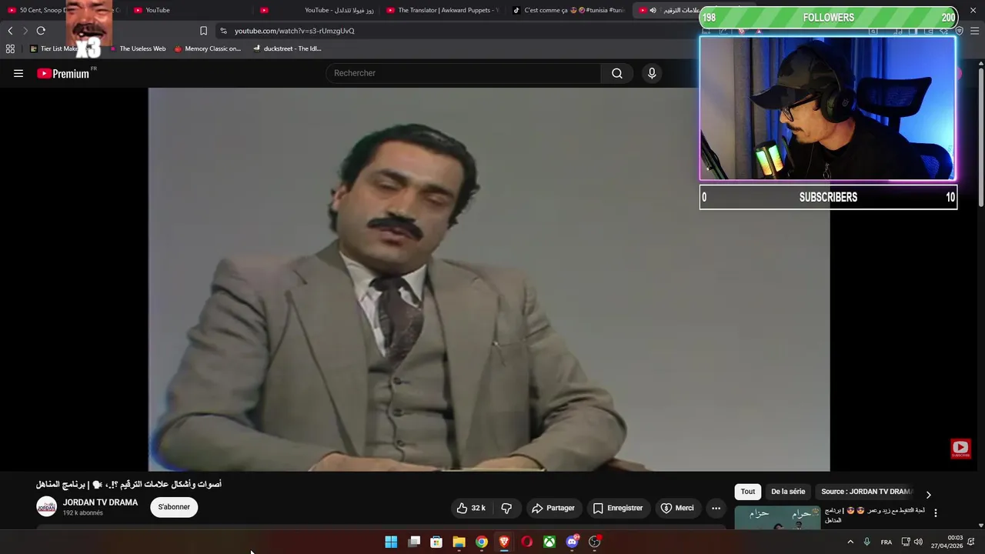Select the 'De la série' filter chip
The width and height of the screenshot is (985, 554).
tap(788, 492)
